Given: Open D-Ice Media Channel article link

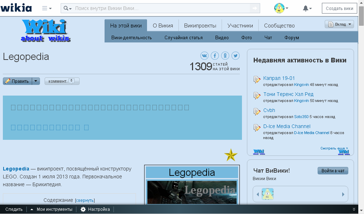Looking at the screenshot, I should [x=287, y=126].
